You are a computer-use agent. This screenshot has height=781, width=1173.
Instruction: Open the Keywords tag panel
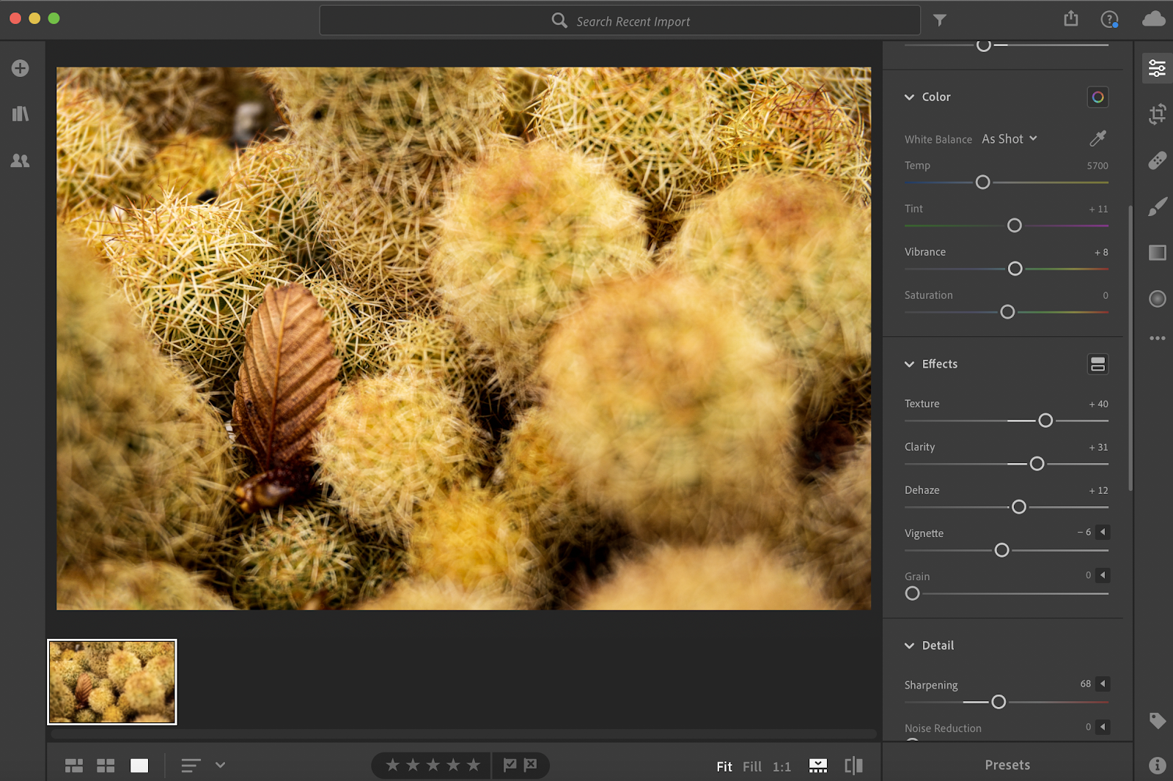pos(1157,721)
